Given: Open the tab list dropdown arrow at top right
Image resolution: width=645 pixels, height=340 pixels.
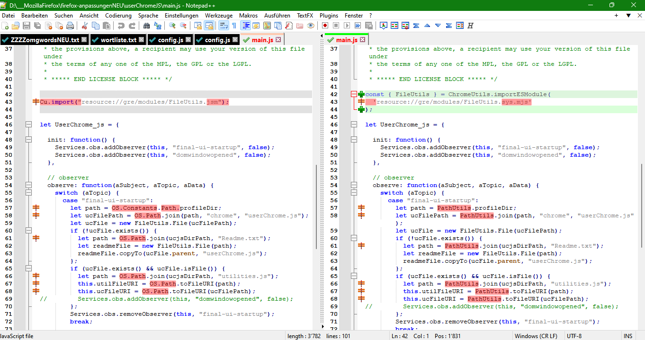Looking at the screenshot, I should tap(628, 16).
